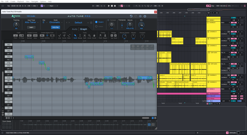Select the Modern mode radio button
The width and height of the screenshot is (247, 135).
[96, 22]
